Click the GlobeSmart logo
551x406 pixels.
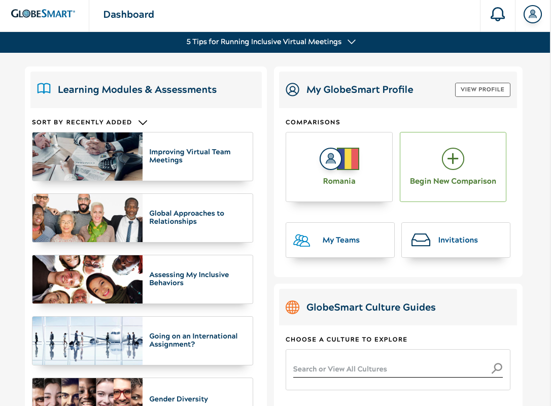pos(43,14)
